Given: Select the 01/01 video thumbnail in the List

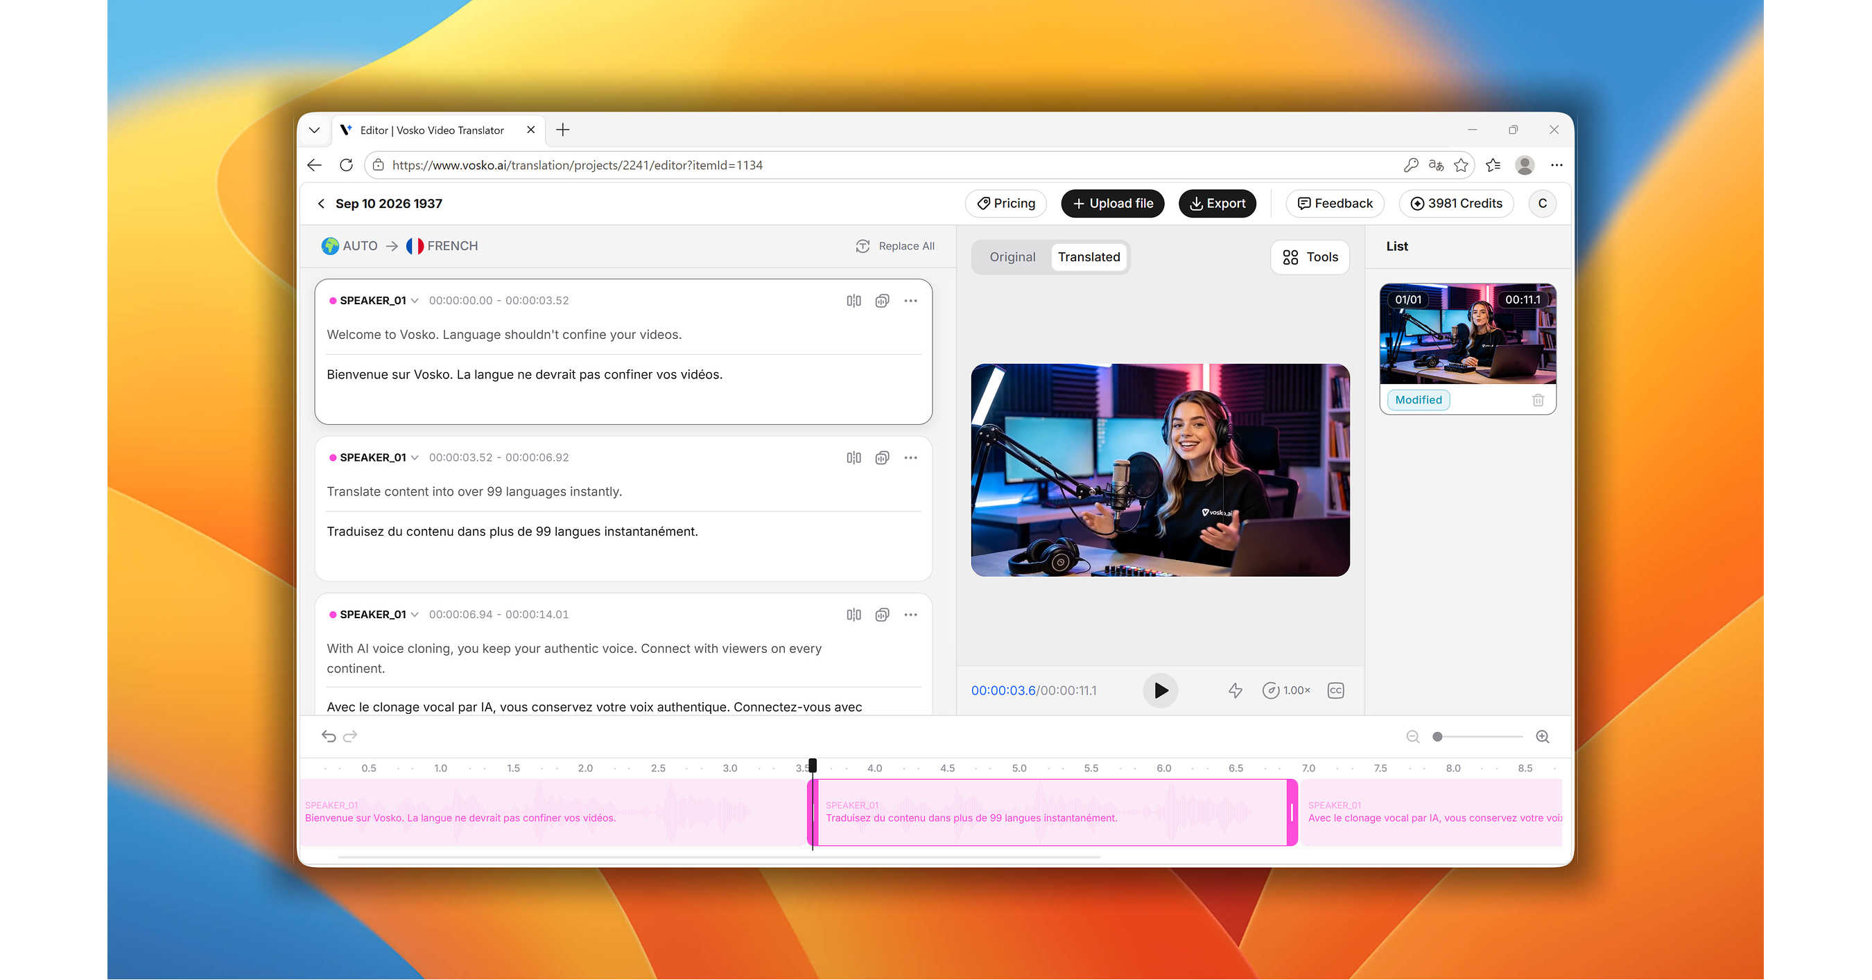Looking at the screenshot, I should (1468, 334).
